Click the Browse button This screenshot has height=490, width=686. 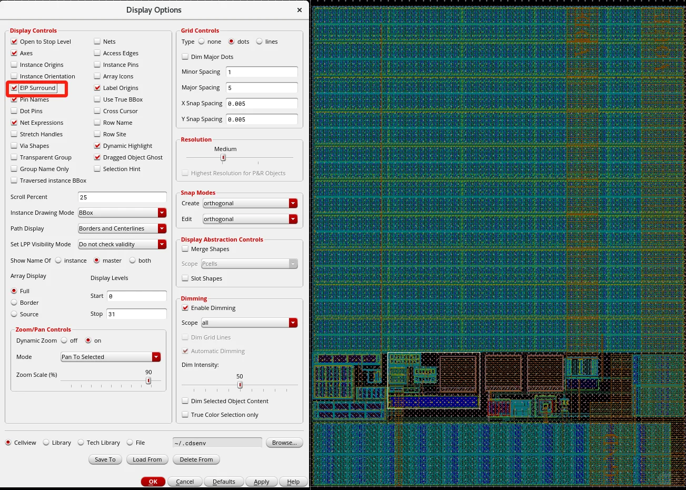pyautogui.click(x=284, y=443)
